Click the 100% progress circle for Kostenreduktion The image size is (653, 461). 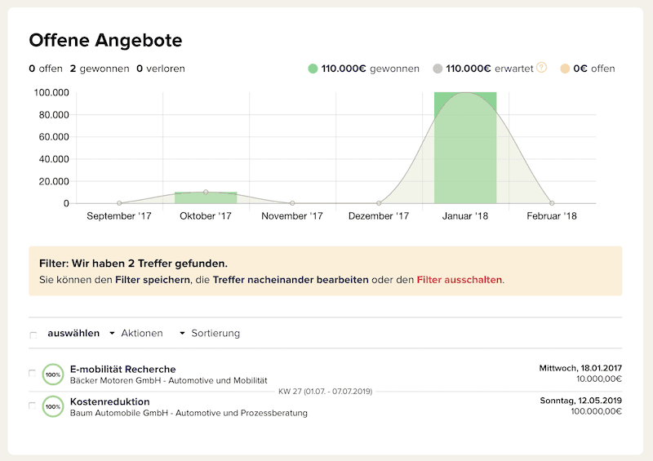tap(52, 406)
